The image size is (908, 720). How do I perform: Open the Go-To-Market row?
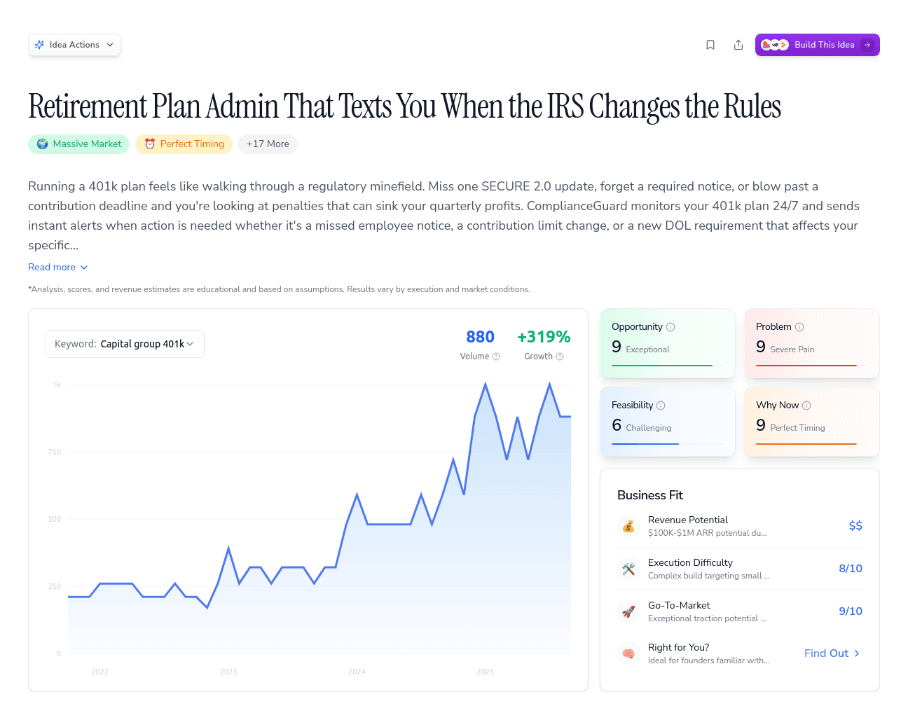tap(739, 611)
